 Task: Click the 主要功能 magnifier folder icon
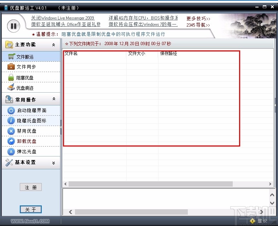[9, 45]
